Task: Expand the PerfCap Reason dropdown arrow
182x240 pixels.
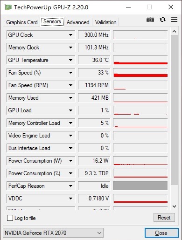Action: click(70, 186)
